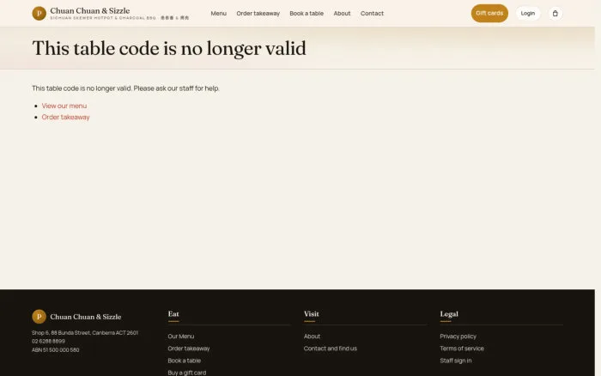Click the header Chuan Chuan & Sizzle brand name
The height and width of the screenshot is (376, 601).
[x=89, y=11]
